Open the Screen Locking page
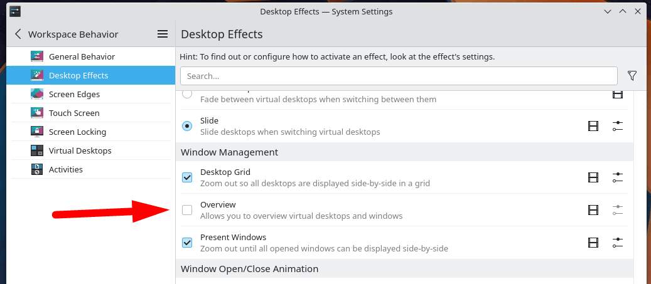 pos(77,132)
